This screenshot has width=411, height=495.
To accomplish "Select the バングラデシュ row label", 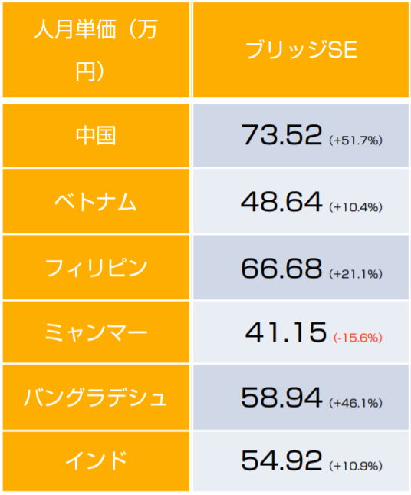I will point(96,398).
